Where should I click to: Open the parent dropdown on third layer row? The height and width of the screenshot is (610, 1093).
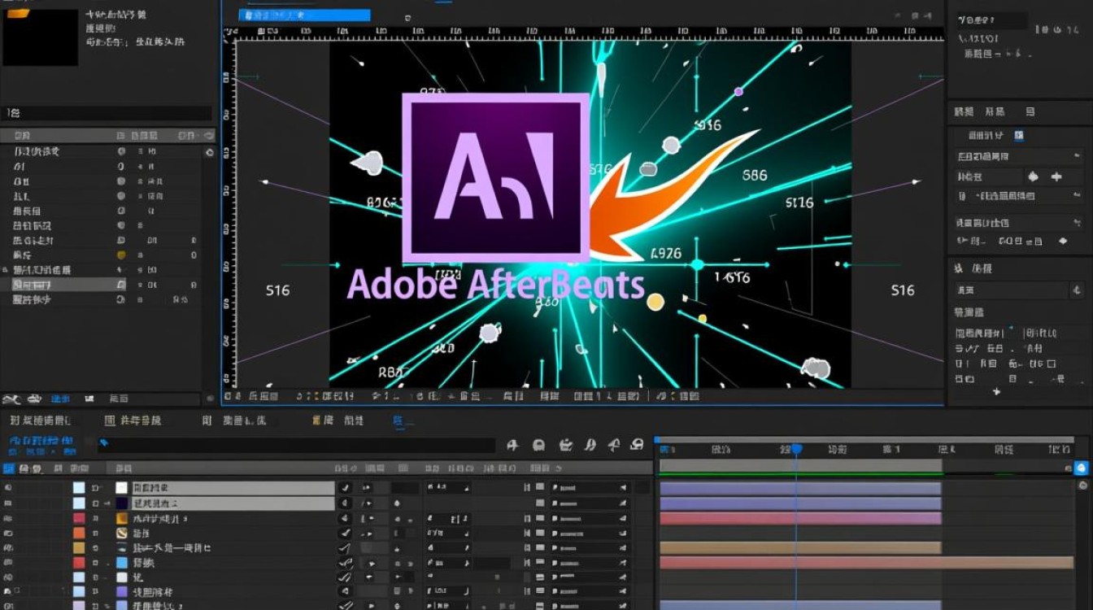[590, 518]
